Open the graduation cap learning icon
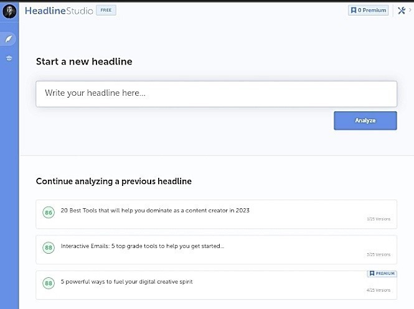 [9, 58]
